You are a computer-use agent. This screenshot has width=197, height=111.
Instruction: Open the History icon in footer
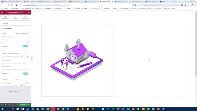pos(10,105)
